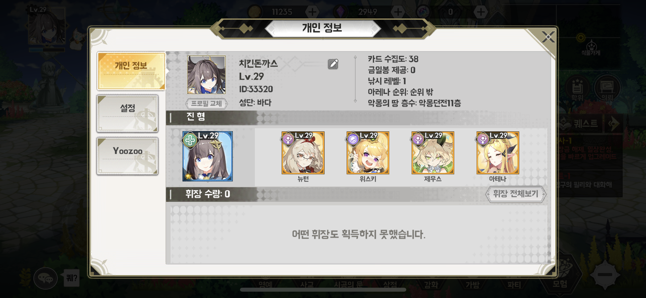
Task: Open the 개인 정보 tab
Action: pyautogui.click(x=131, y=71)
